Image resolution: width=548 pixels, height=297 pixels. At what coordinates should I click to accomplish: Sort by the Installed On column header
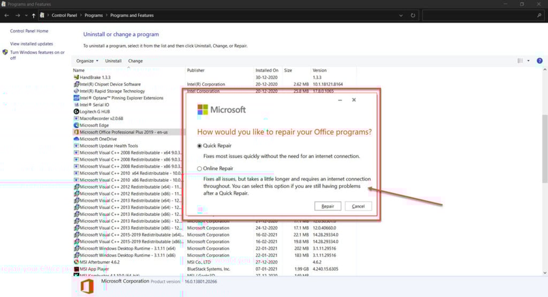tap(268, 71)
